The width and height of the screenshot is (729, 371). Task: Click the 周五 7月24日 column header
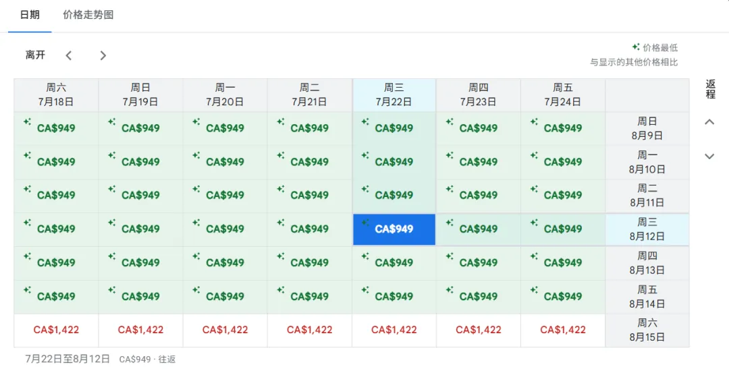[x=563, y=94]
